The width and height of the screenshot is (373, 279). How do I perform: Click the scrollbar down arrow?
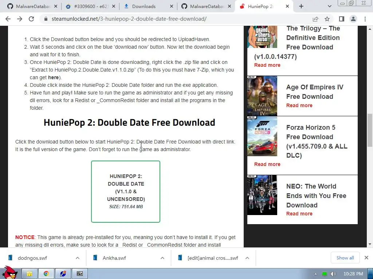[x=370, y=244]
